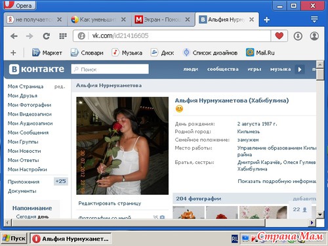This screenshot has width=328, height=246.
Task: Open the 204 фотографии section header
Action: coord(199,199)
